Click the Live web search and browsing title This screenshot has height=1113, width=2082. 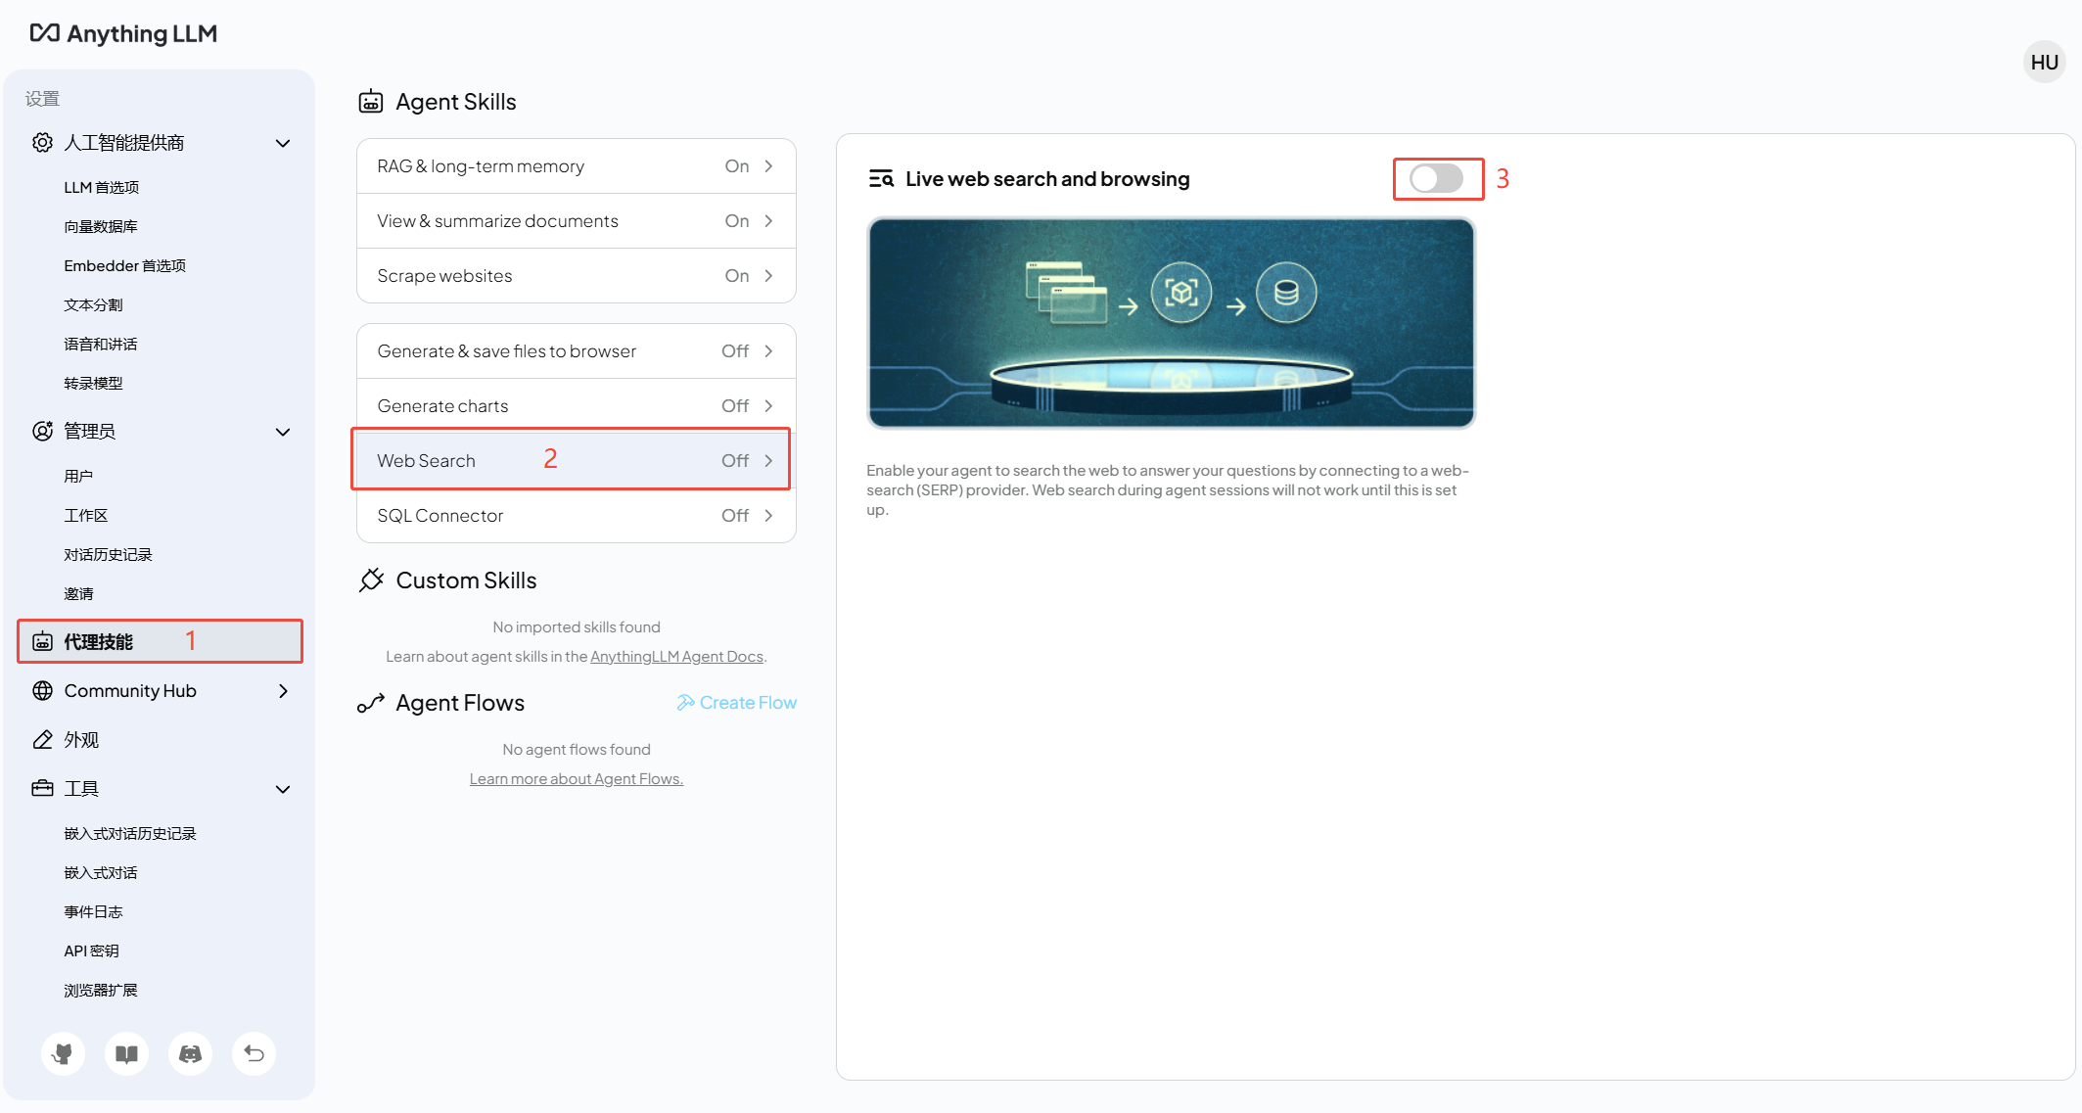tap(1047, 179)
